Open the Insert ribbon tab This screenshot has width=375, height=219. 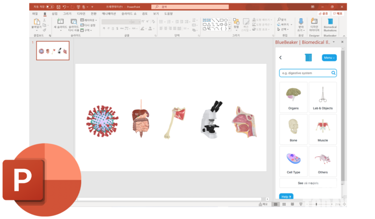click(54, 13)
